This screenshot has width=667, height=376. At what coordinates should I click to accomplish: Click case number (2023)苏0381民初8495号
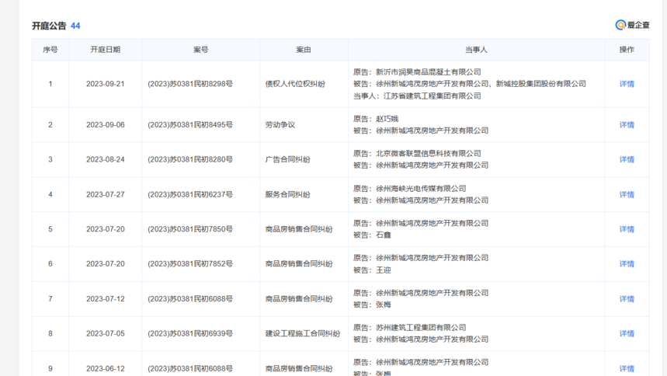point(190,125)
